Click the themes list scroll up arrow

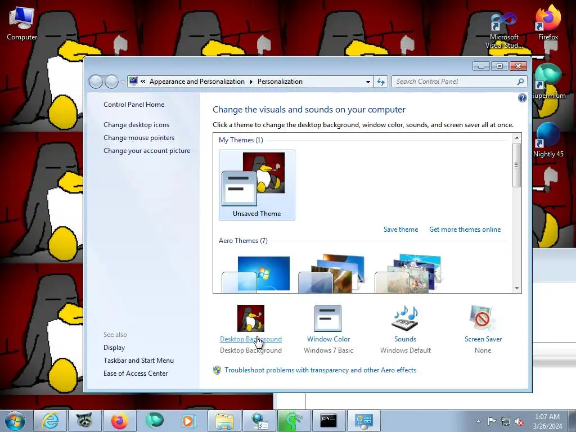point(516,138)
